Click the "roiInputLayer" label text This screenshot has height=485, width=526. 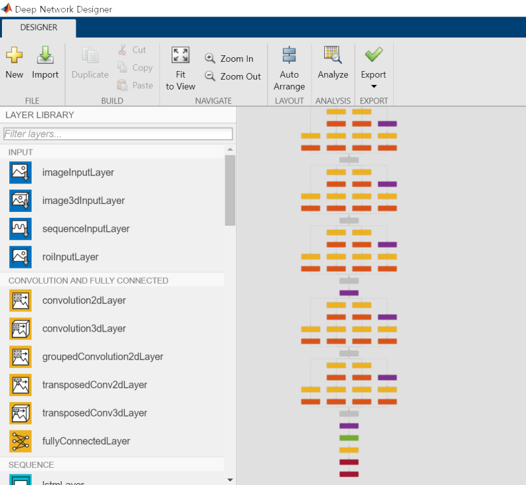click(70, 257)
